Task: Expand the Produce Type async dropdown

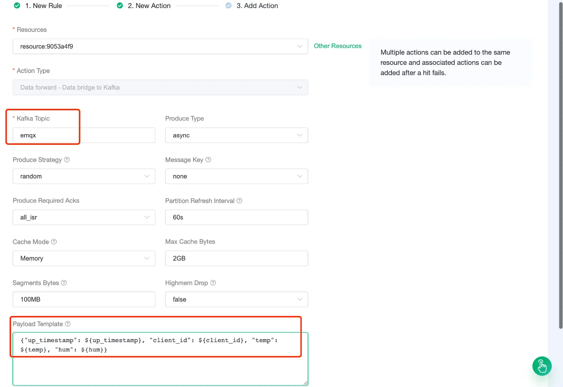Action: [236, 135]
